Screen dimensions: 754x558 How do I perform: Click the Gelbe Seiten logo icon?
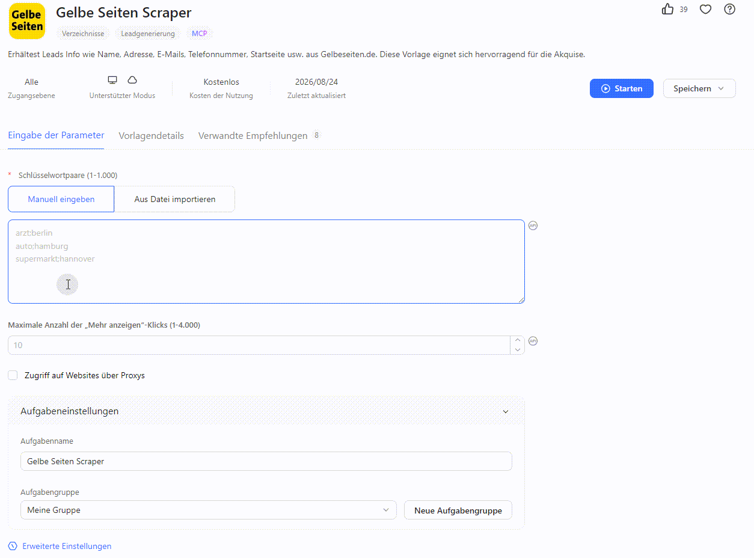[x=27, y=21]
